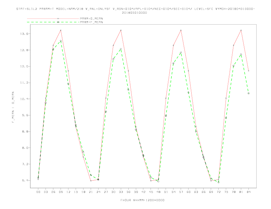Viewport: 271px width, 209px height.
Task: Click y-axis tick label 9.6
Action: (25, 115)
